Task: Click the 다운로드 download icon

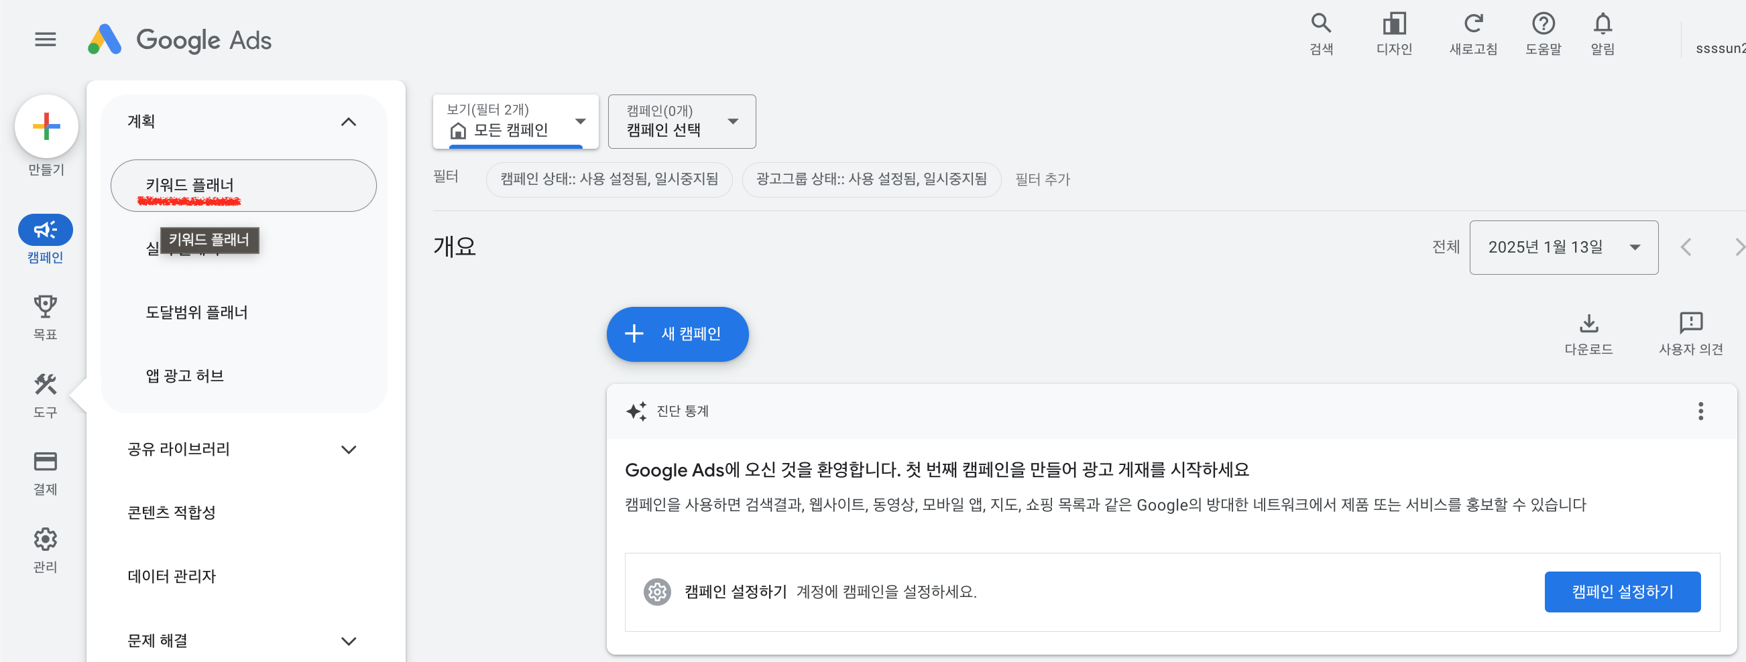Action: [x=1588, y=323]
